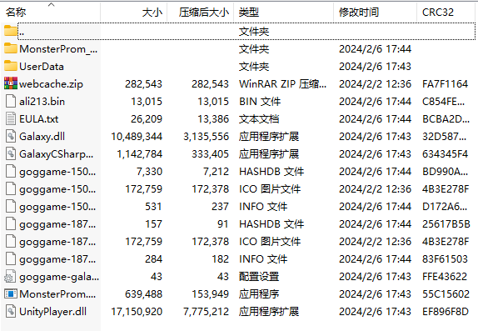
Task: Click icon of goggame-187 HASHDB file
Action: [10, 223]
